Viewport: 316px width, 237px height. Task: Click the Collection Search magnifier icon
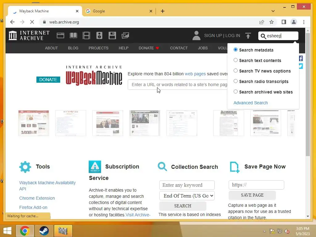(162, 167)
